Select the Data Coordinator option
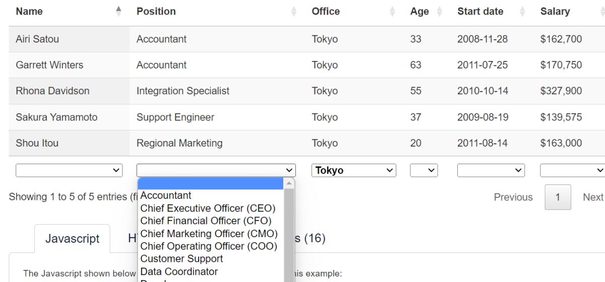Image resolution: width=605 pixels, height=282 pixels. (x=179, y=271)
